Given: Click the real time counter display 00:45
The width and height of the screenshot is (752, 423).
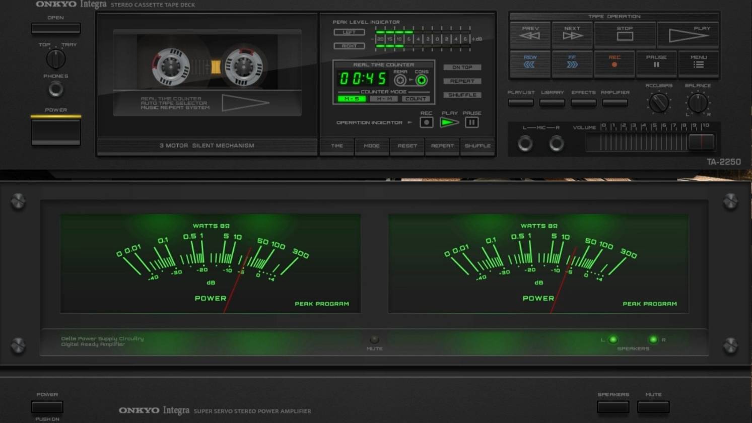Looking at the screenshot, I should point(363,79).
